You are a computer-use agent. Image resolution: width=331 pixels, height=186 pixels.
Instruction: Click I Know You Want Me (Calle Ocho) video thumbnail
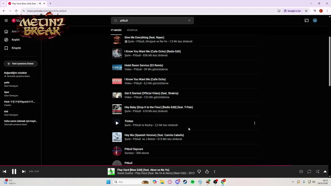pyautogui.click(x=117, y=81)
